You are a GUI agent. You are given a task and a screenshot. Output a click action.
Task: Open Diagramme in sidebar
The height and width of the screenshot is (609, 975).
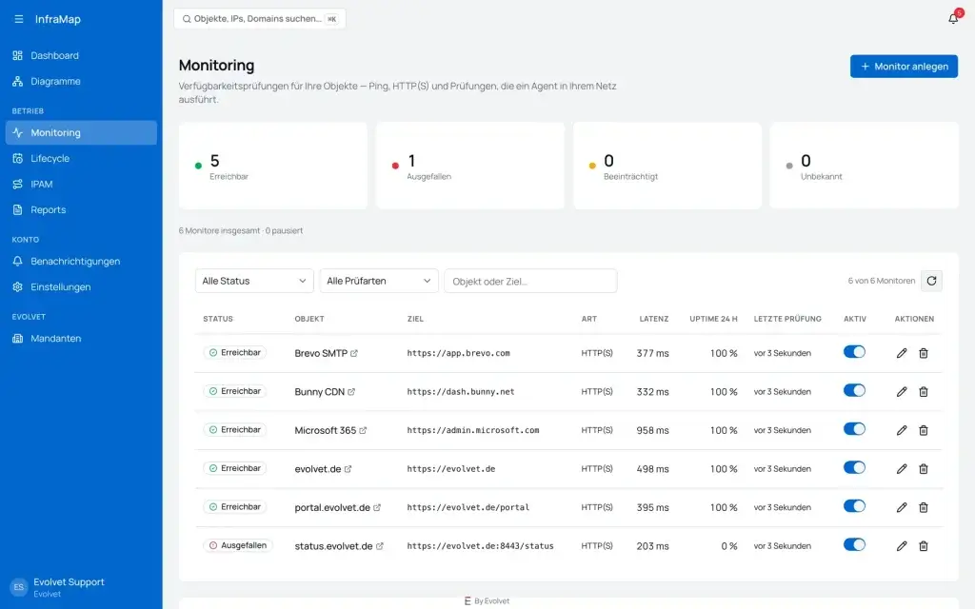point(81,82)
